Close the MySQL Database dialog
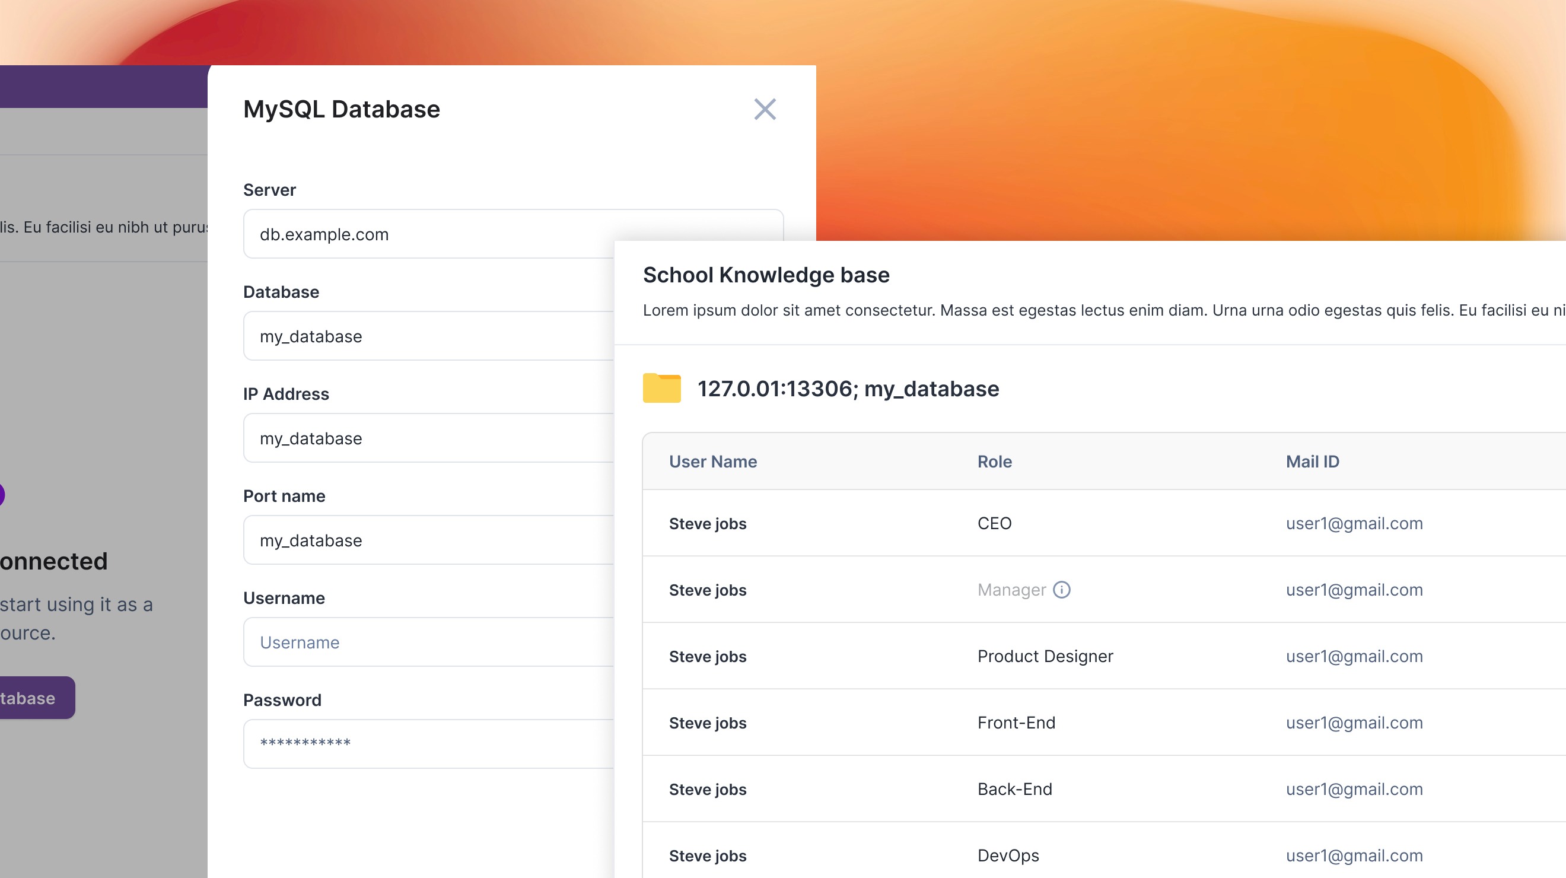Viewport: 1566px width, 878px height. [765, 109]
